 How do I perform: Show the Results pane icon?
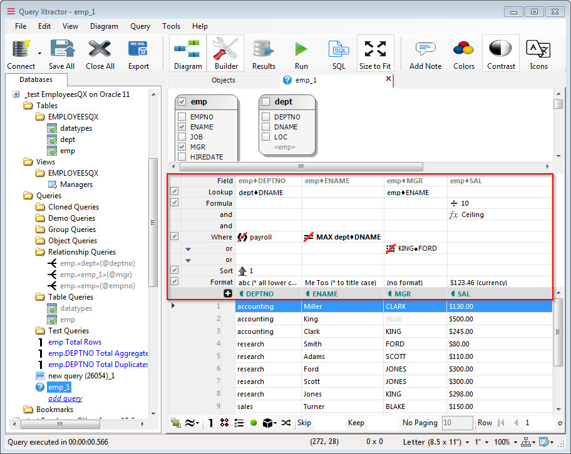(264, 49)
